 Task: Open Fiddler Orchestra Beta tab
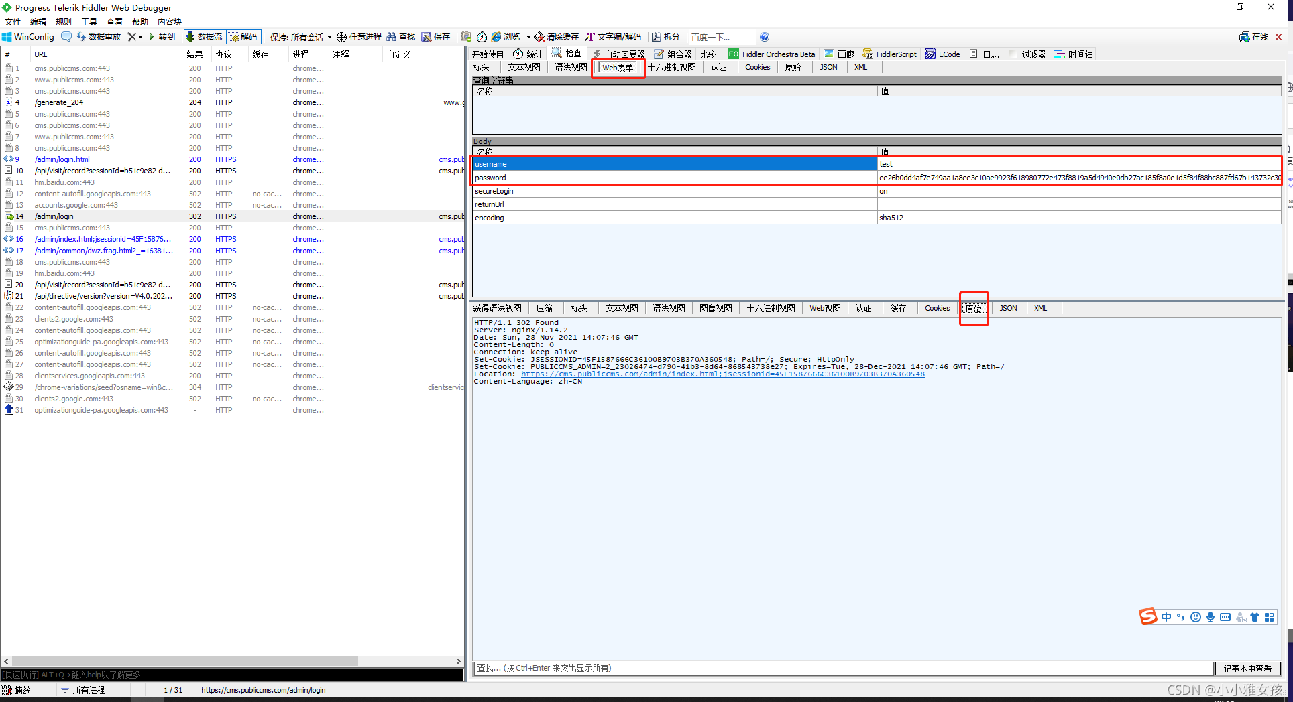click(x=772, y=54)
